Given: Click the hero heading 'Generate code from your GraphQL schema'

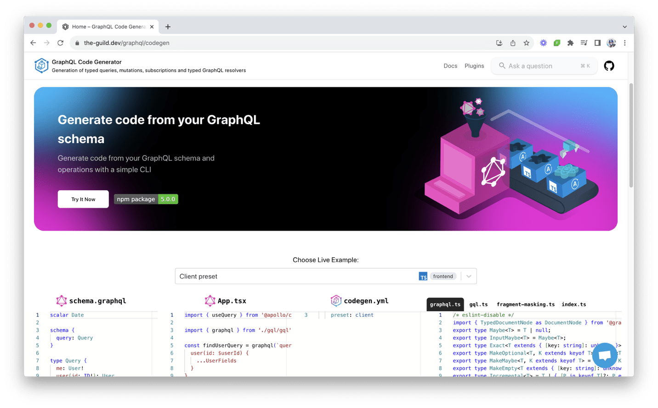Looking at the screenshot, I should tap(159, 129).
